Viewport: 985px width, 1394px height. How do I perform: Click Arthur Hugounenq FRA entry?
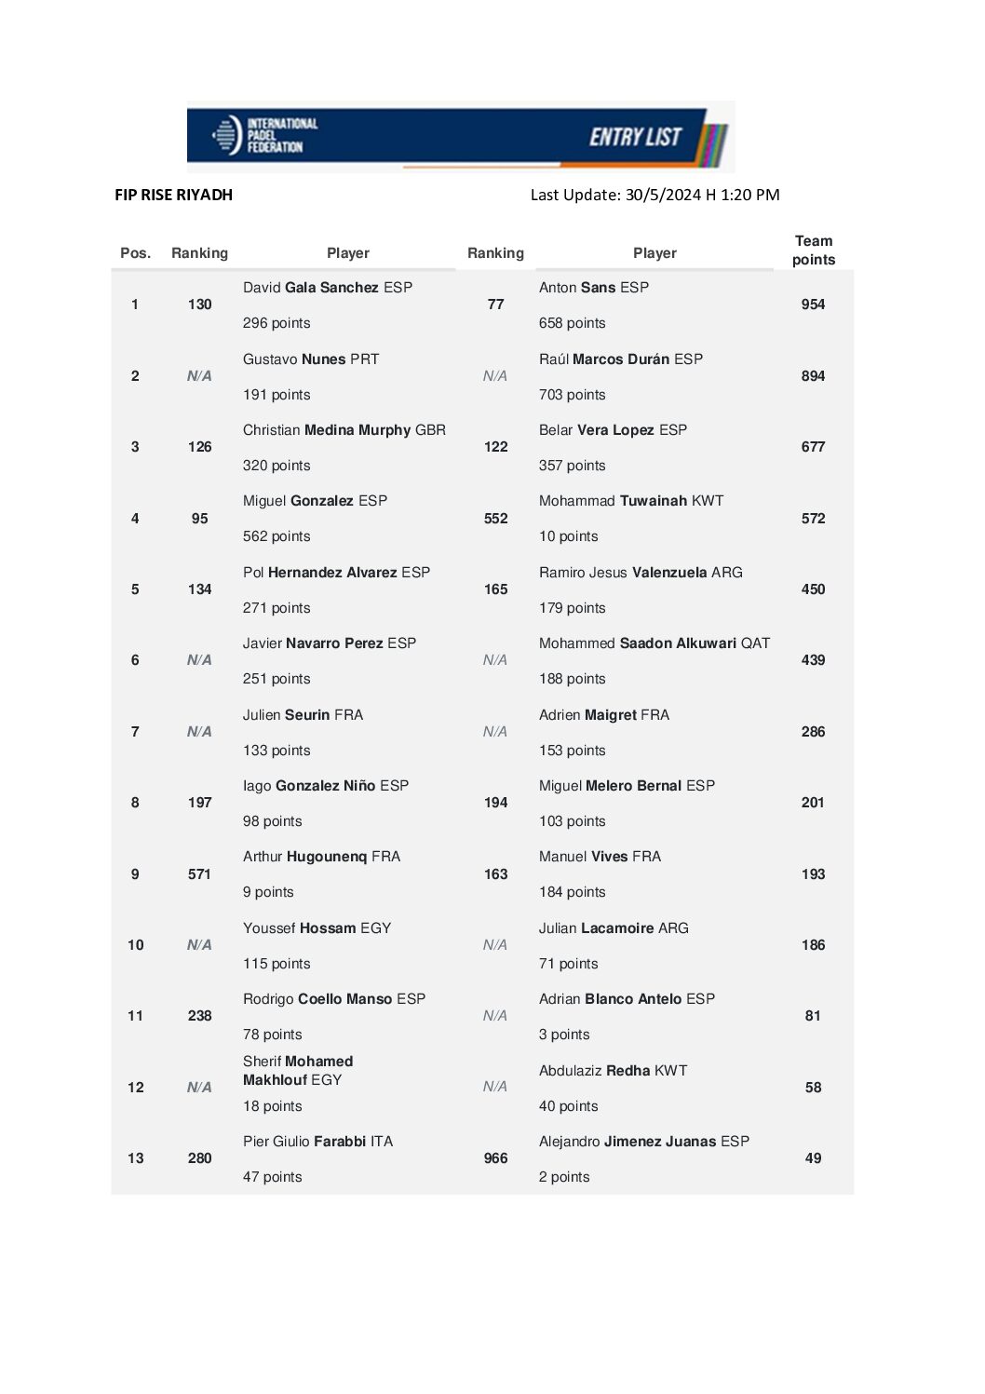coord(321,857)
